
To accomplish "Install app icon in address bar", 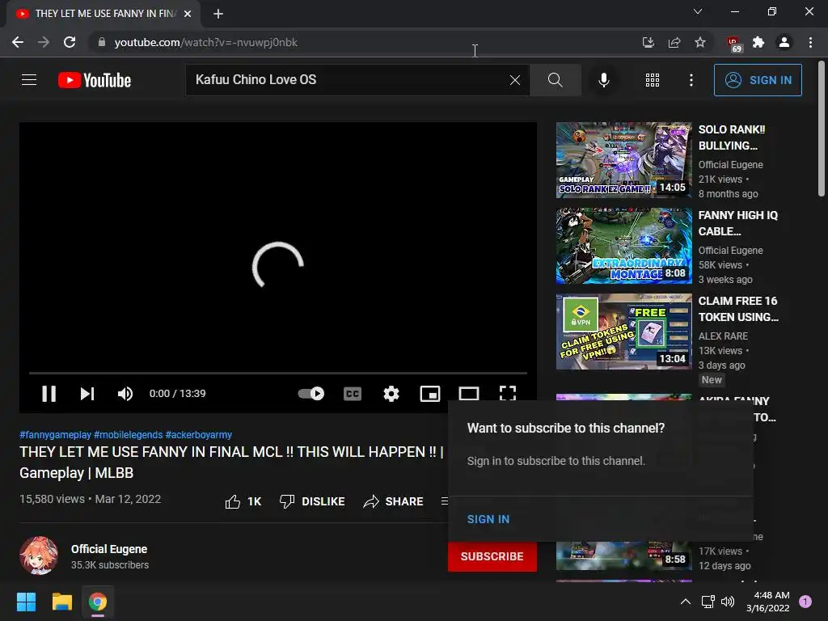I will 648,42.
